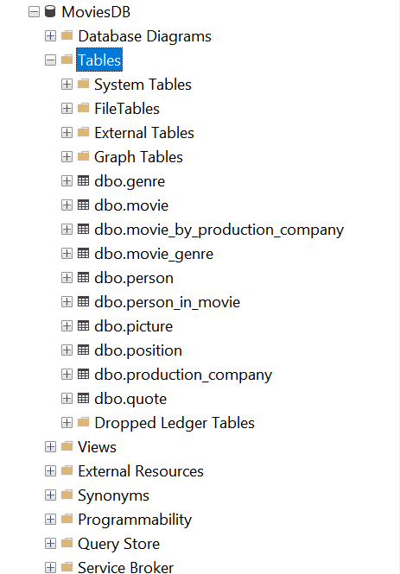Click the table icon next to dbo.quote
This screenshot has width=400, height=574.
[83, 398]
